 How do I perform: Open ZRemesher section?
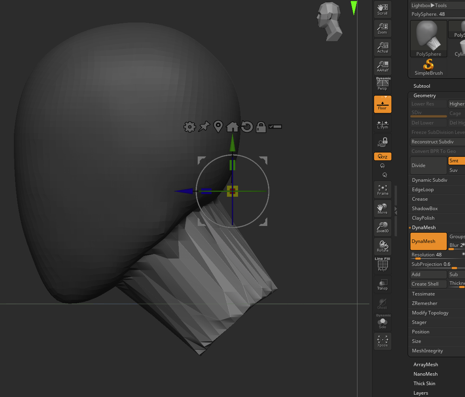click(424, 303)
